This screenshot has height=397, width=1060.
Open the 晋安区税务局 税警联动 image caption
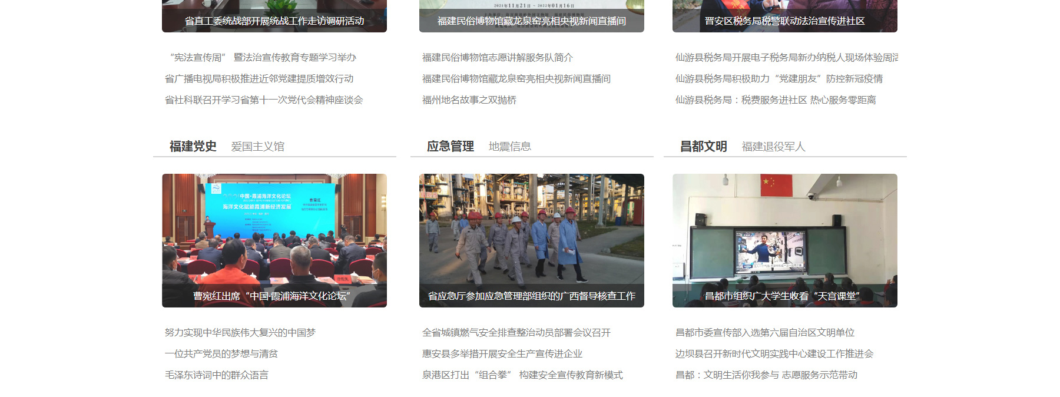pos(784,21)
